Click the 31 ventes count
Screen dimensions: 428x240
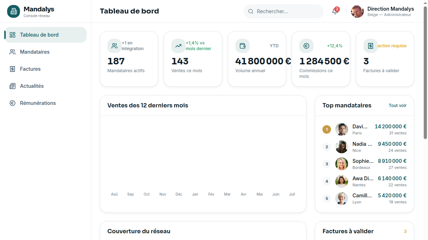pos(398,133)
